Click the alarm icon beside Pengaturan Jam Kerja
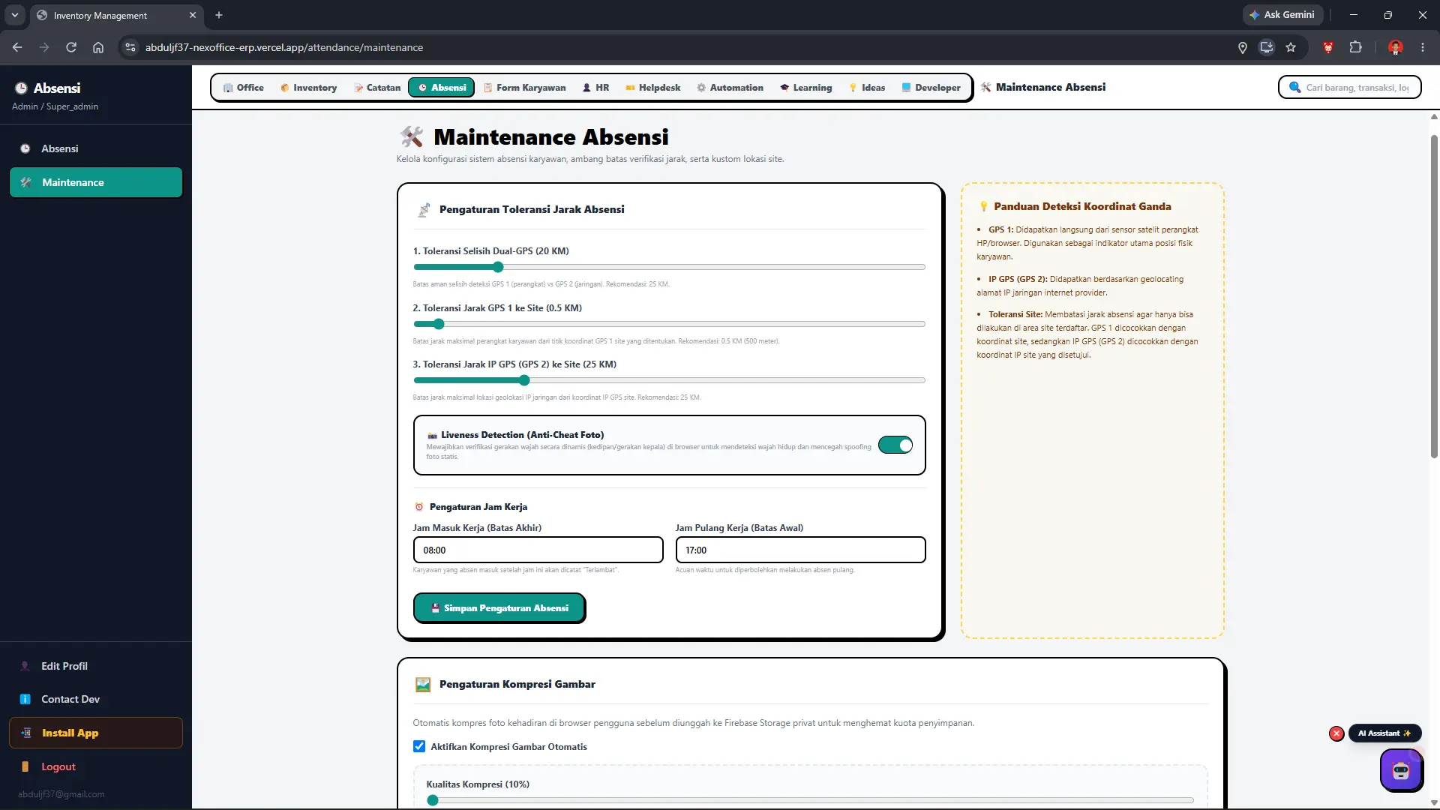The width and height of the screenshot is (1440, 810). click(419, 507)
